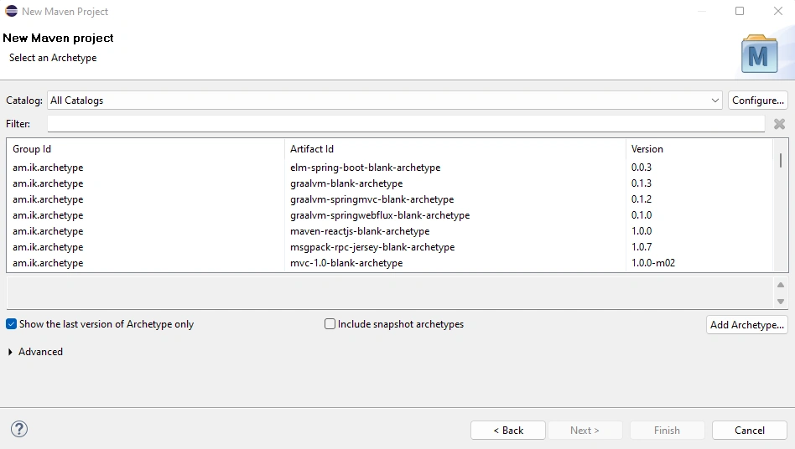
Task: Sort by the Artifact Id column header
Action: click(455, 149)
